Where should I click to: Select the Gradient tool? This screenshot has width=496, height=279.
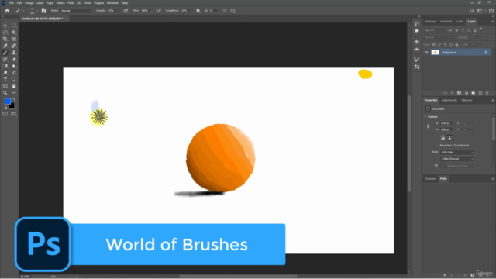5,66
